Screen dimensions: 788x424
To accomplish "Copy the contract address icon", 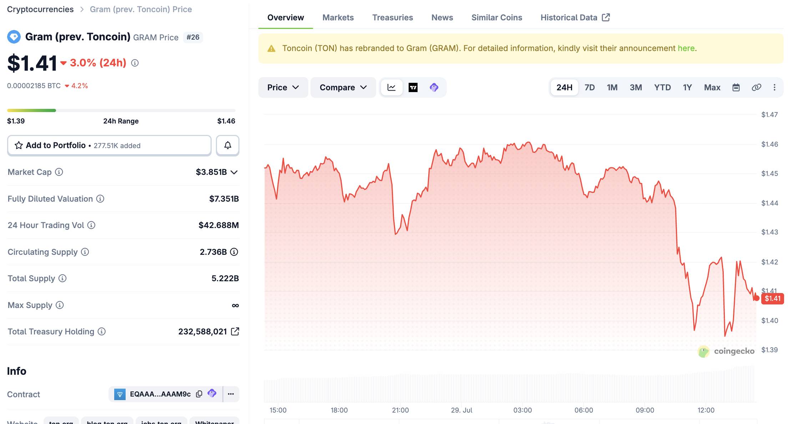I will (x=199, y=394).
